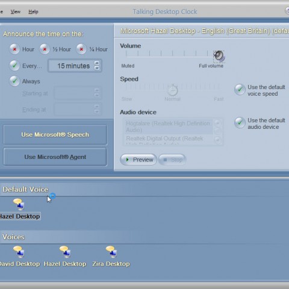Click the Full volume label
Screen dimensions: 289x289
(211, 66)
